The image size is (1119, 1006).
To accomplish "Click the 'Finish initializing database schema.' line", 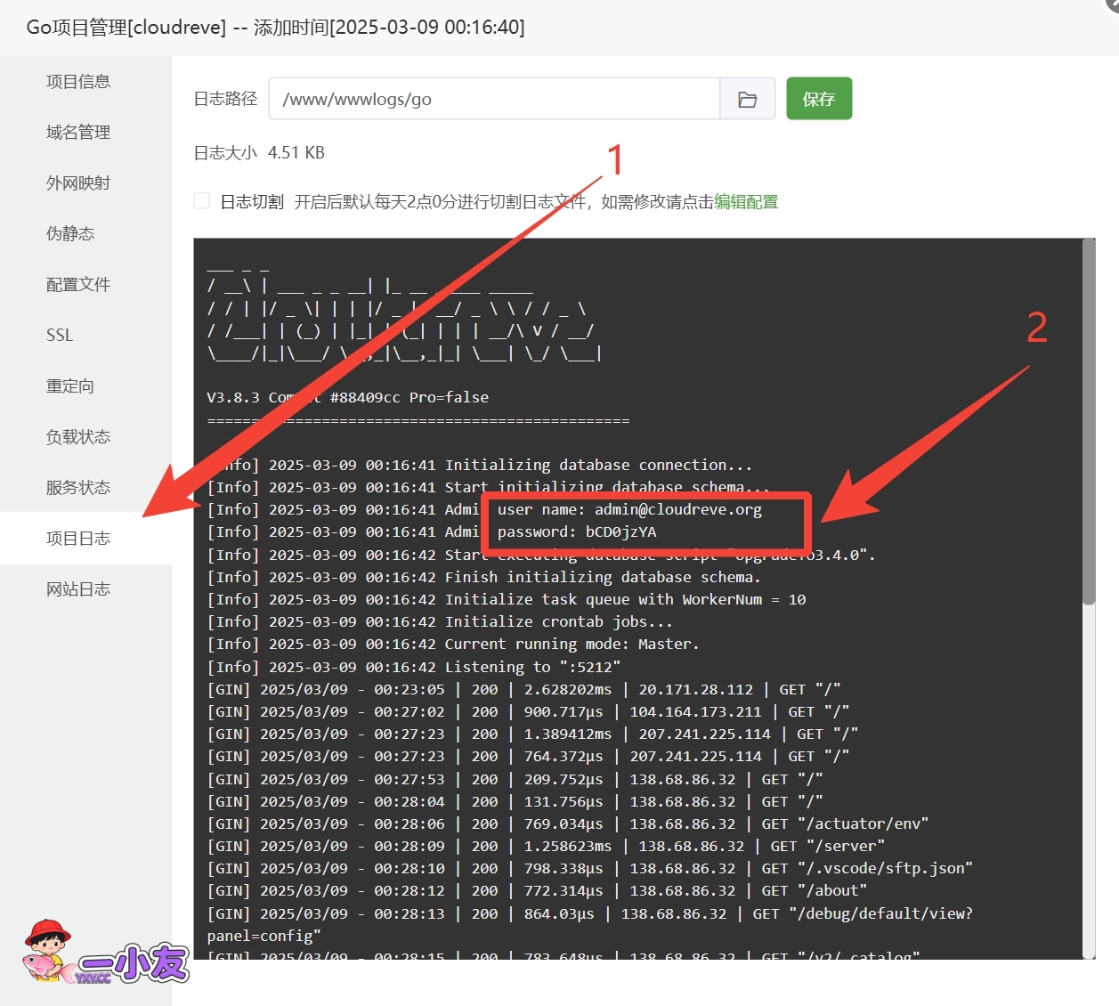I will point(484,577).
